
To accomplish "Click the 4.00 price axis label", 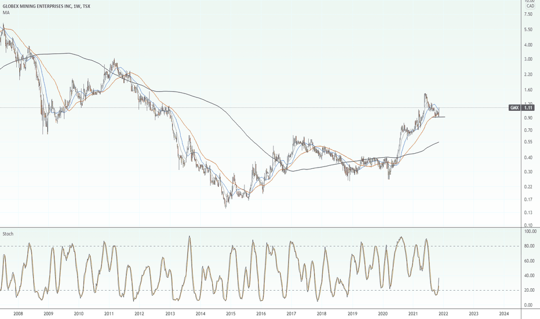I will (528, 45).
